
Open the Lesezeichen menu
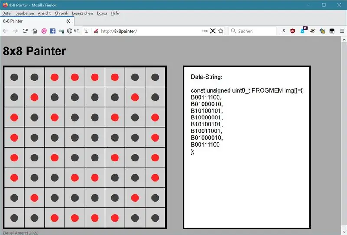(82, 13)
